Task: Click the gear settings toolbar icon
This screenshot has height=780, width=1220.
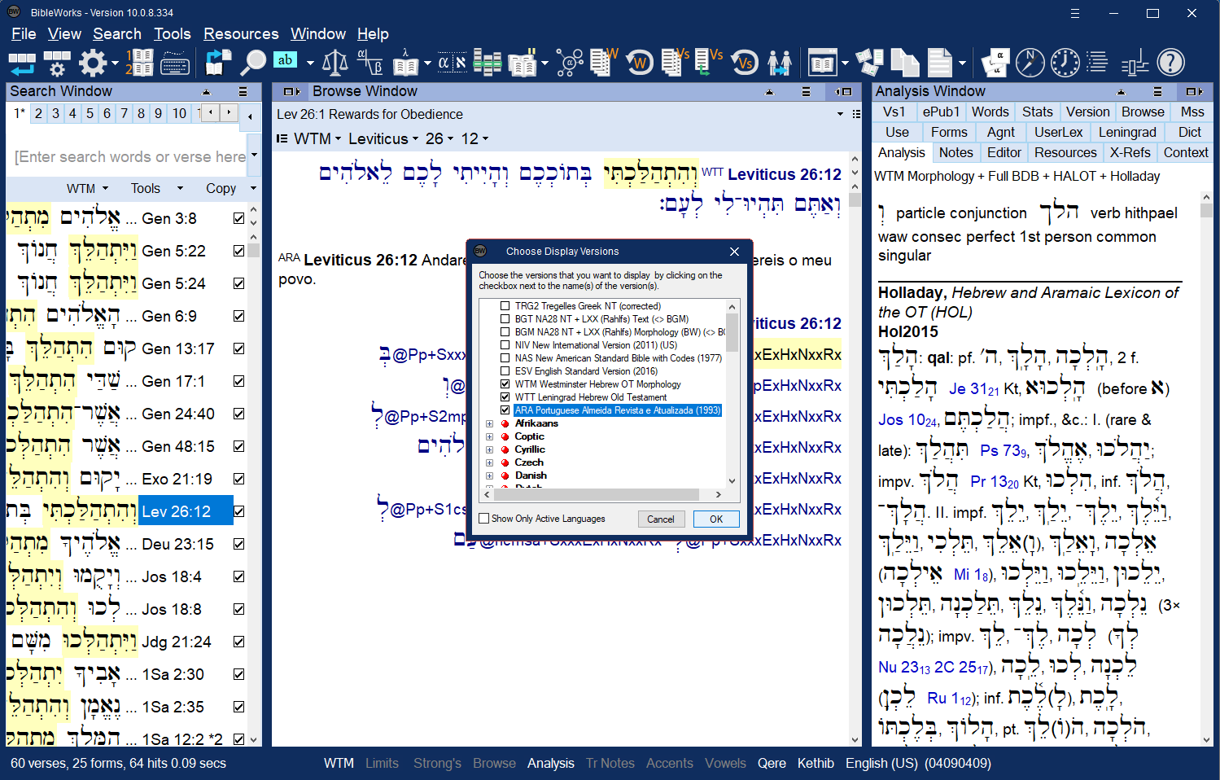Action: 93,63
